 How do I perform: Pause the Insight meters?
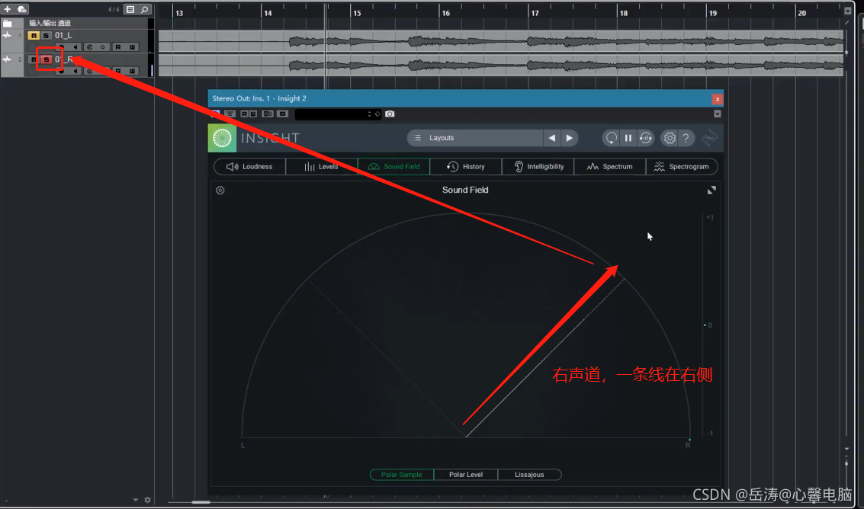coord(628,138)
